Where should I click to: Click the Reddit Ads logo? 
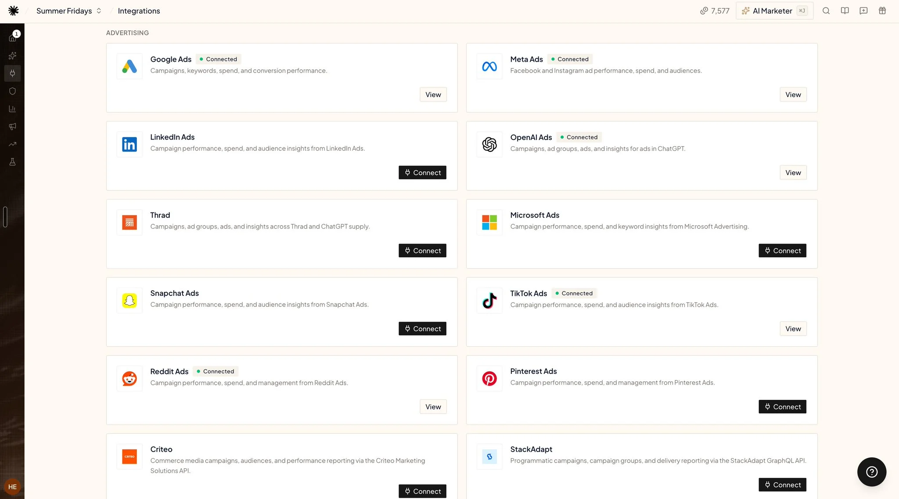tap(129, 379)
